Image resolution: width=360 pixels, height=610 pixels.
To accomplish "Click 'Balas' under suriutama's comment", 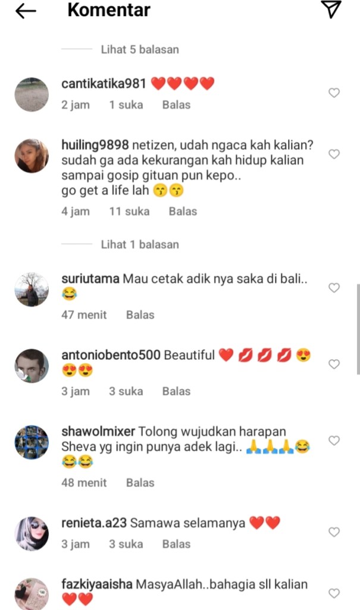I will [x=140, y=315].
